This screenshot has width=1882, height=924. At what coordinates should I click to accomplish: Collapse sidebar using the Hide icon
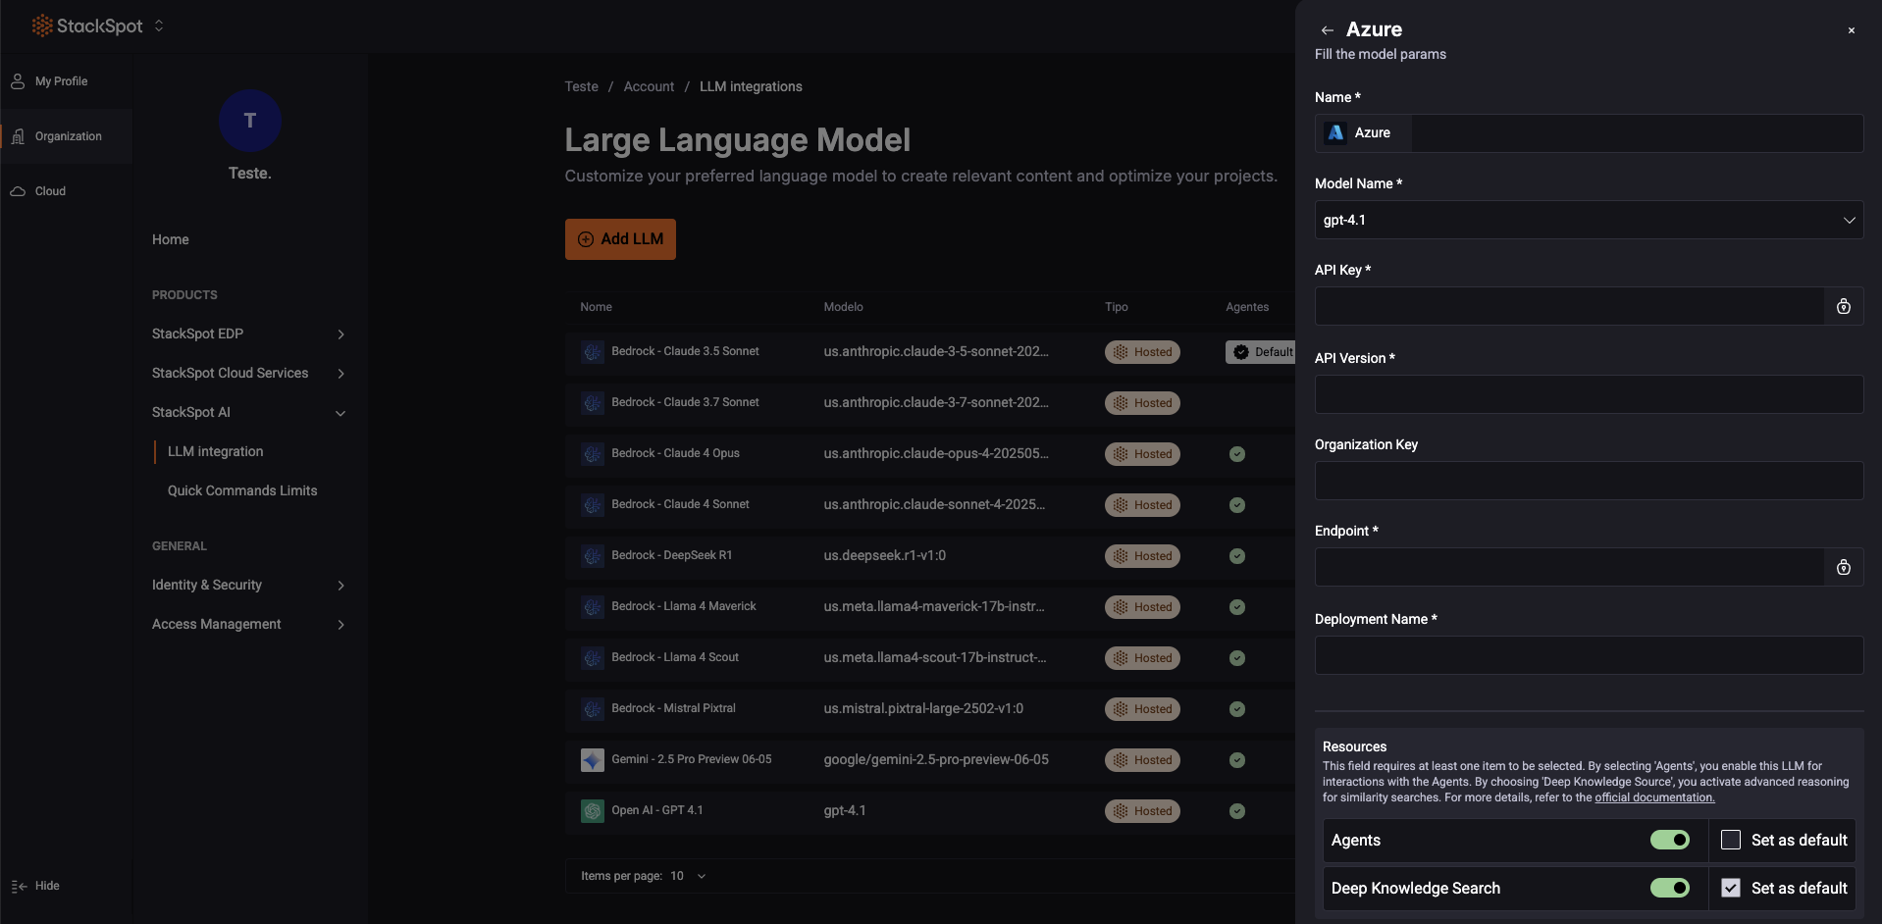(x=20, y=886)
